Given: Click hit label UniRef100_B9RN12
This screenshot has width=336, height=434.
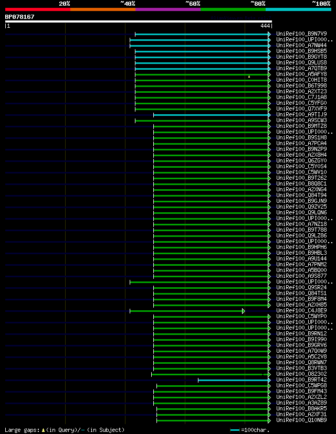Looking at the screenshot, I should [x=301, y=334].
